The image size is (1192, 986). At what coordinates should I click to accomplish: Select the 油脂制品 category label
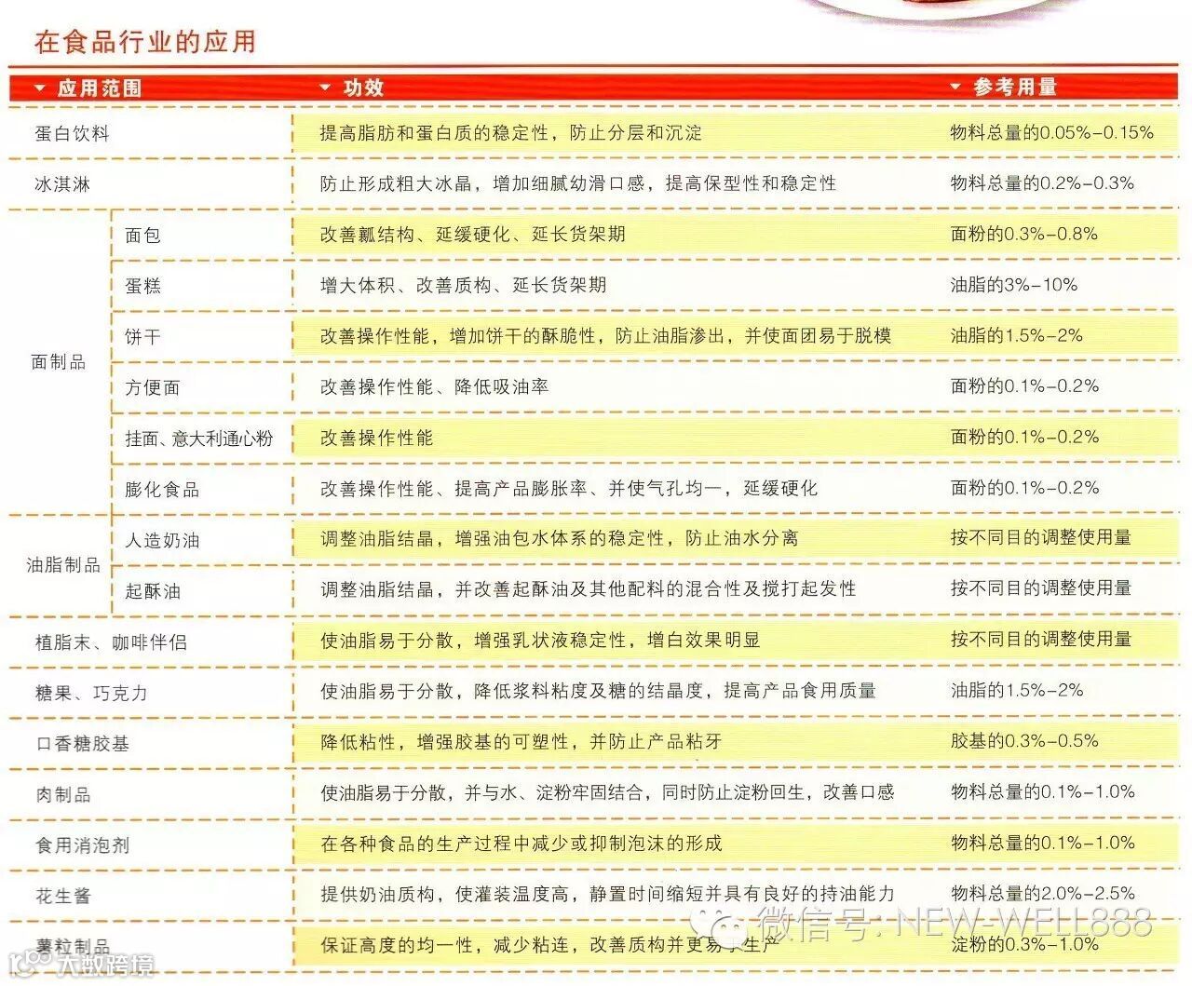tap(63, 565)
